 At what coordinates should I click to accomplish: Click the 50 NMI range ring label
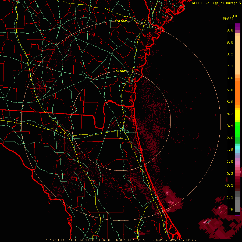coord(121,71)
